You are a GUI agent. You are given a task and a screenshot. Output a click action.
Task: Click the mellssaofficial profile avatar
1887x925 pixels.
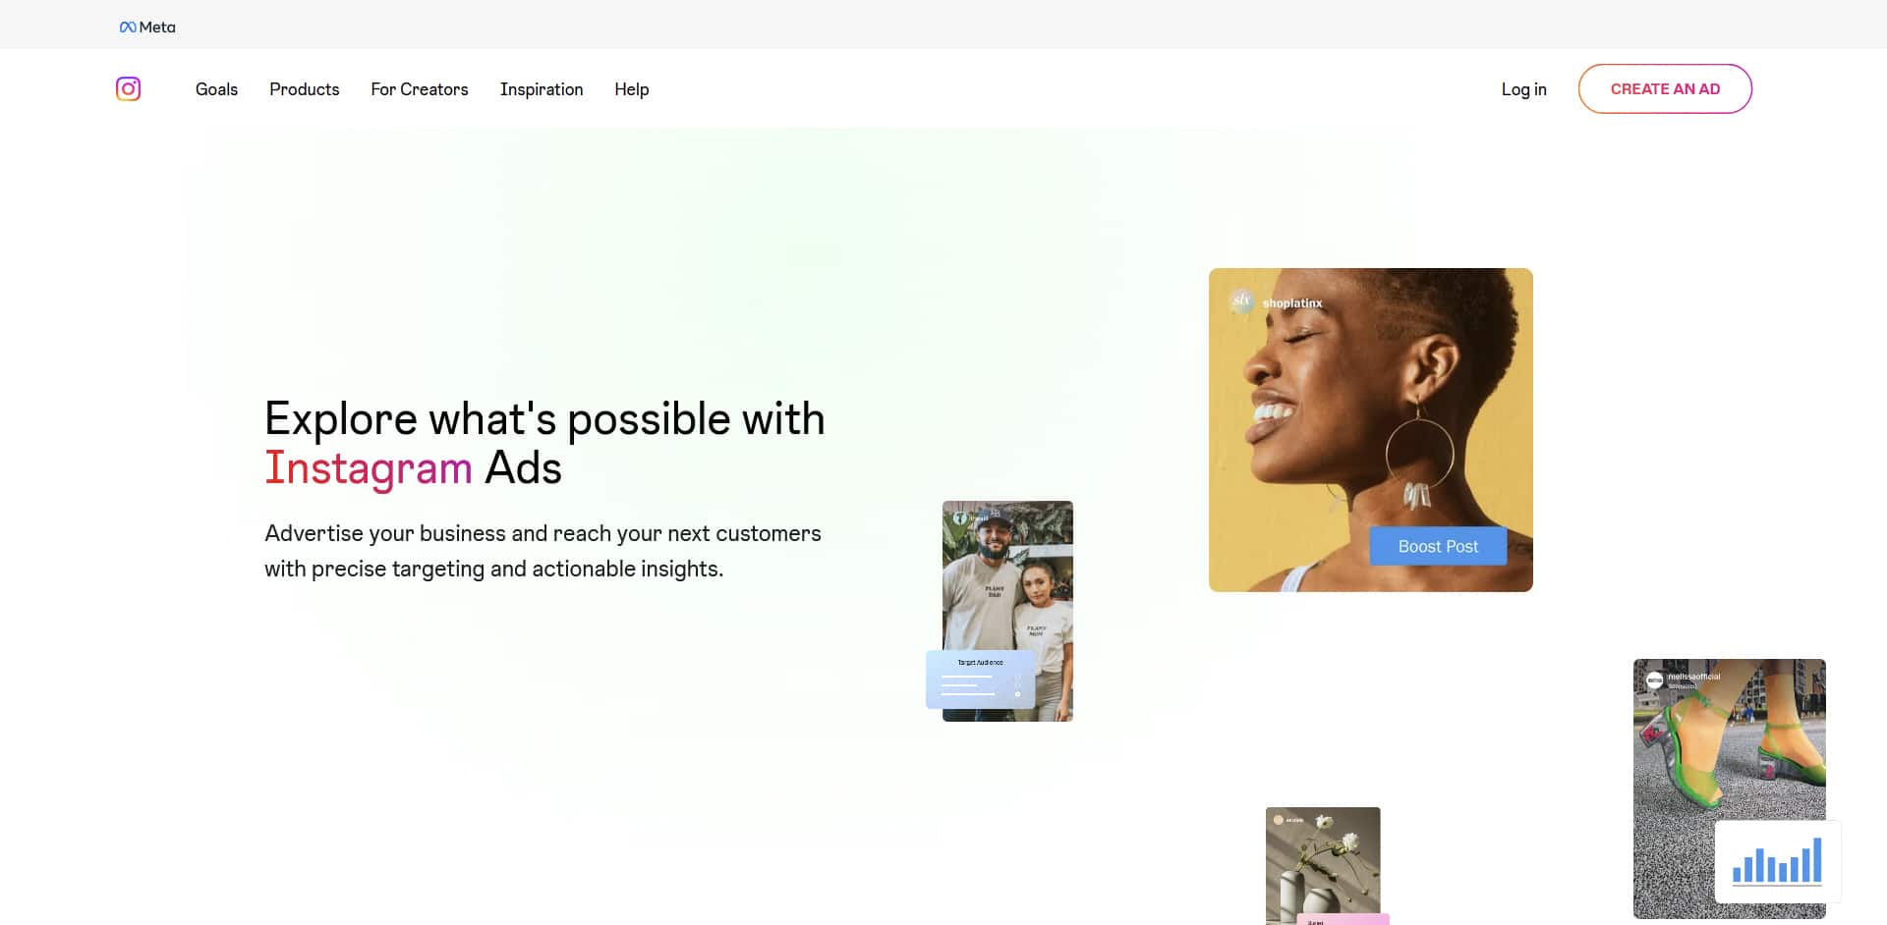pyautogui.click(x=1654, y=680)
